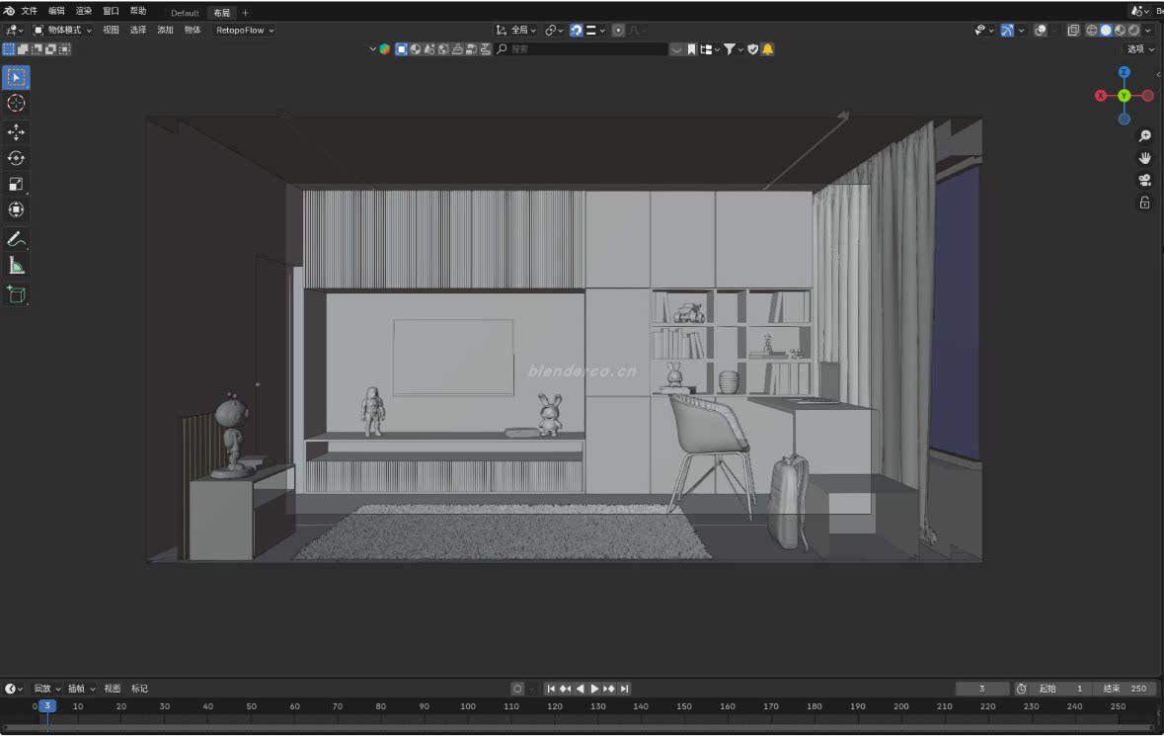
Task: Toggle snapping magnet button
Action: 576,31
